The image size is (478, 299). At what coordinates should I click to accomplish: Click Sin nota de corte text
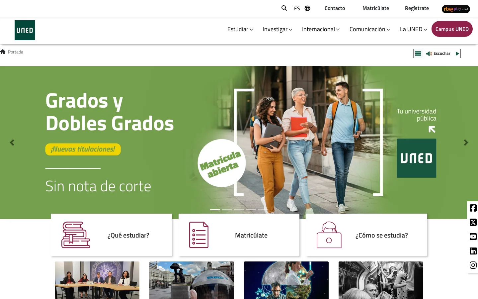click(x=98, y=186)
